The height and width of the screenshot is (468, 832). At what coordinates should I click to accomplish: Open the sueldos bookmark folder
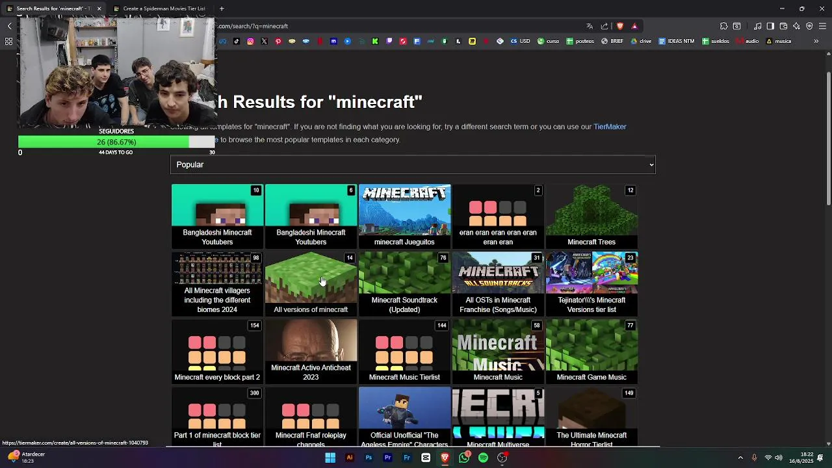(716, 41)
